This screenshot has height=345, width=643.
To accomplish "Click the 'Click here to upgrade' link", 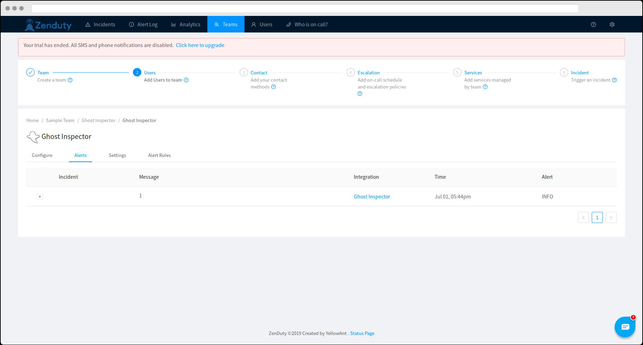I will tap(200, 45).
